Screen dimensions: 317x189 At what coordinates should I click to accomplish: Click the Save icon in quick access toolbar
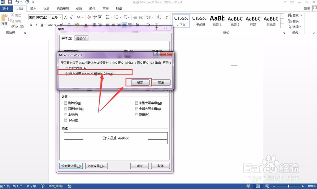click(x=10, y=2)
